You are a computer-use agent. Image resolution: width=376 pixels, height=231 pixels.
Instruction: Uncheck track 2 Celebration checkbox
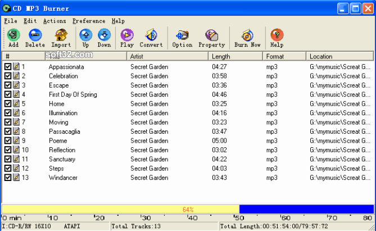click(8, 76)
